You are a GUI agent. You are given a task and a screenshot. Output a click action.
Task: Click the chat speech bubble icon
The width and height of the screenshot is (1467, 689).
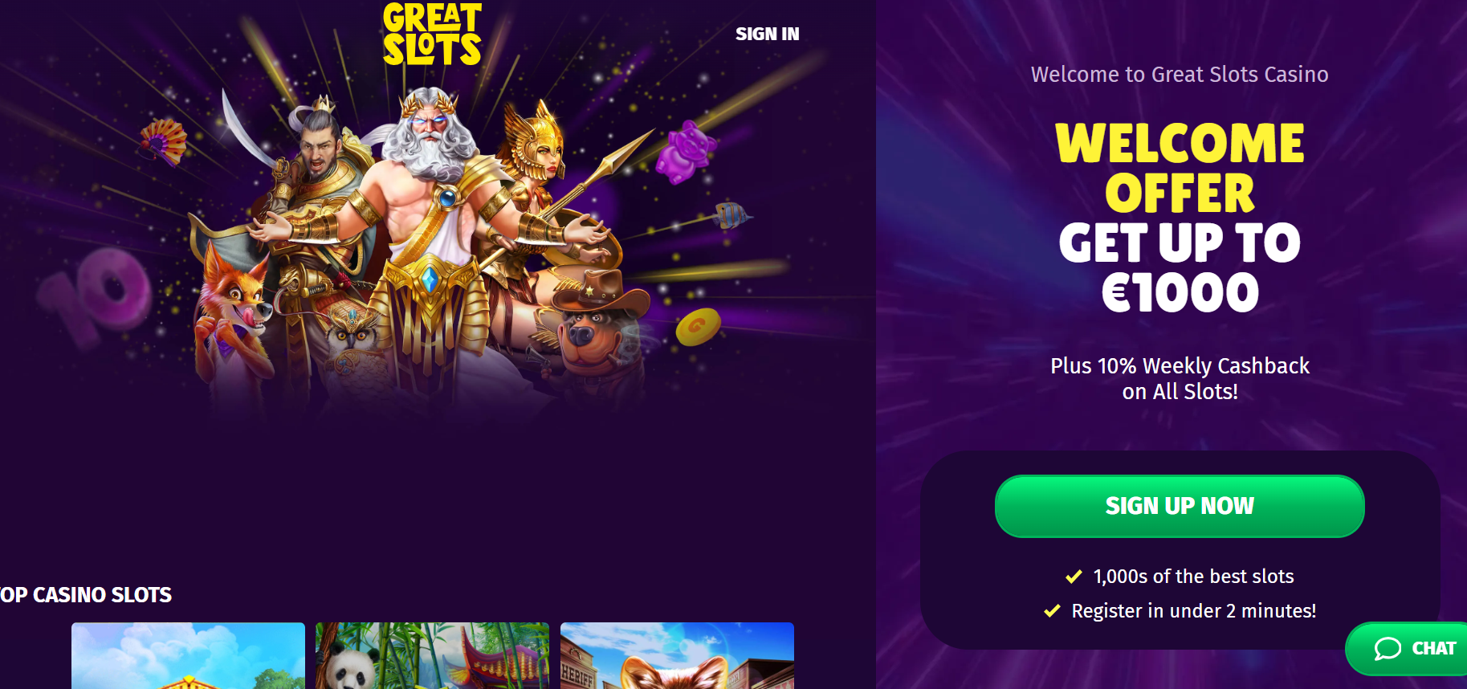pyautogui.click(x=1388, y=649)
